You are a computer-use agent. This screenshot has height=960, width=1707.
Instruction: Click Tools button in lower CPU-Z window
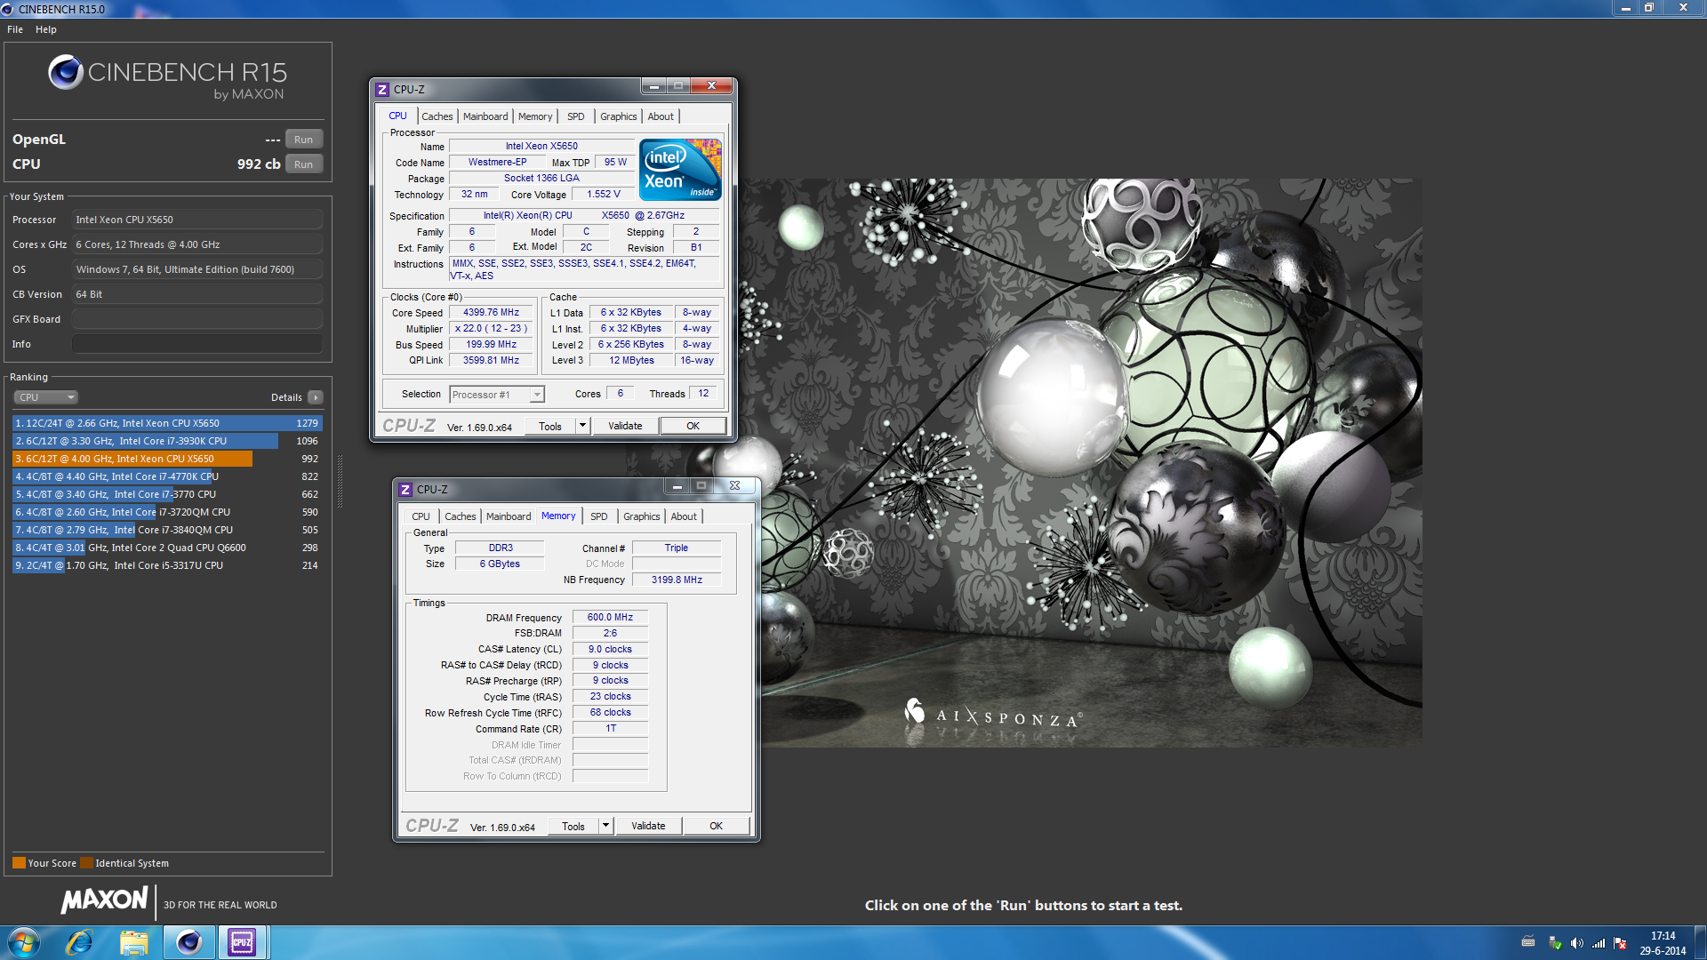pos(573,826)
